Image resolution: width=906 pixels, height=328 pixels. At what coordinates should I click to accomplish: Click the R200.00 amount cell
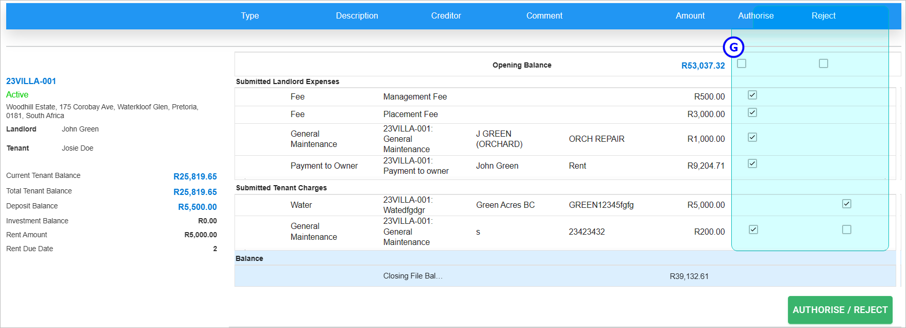click(x=710, y=232)
